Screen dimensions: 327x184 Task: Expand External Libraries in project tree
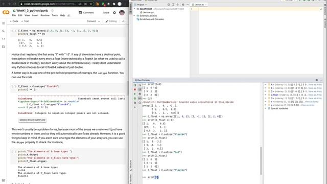click(x=134, y=16)
